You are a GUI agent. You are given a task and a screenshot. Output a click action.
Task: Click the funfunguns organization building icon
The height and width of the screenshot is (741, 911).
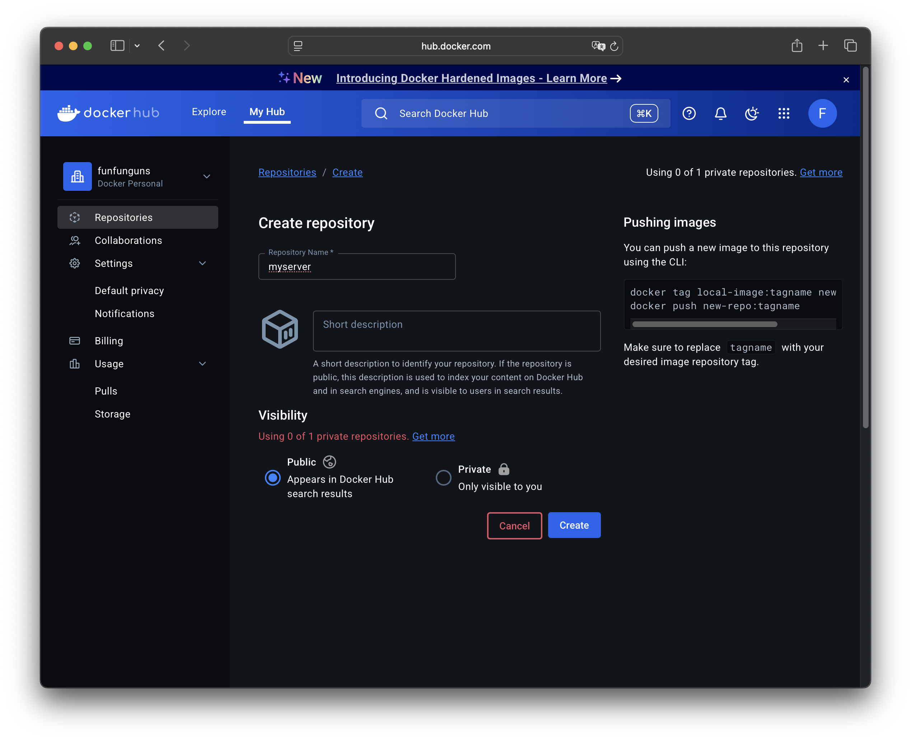click(x=77, y=176)
